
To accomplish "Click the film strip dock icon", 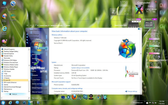I will 63,97.
